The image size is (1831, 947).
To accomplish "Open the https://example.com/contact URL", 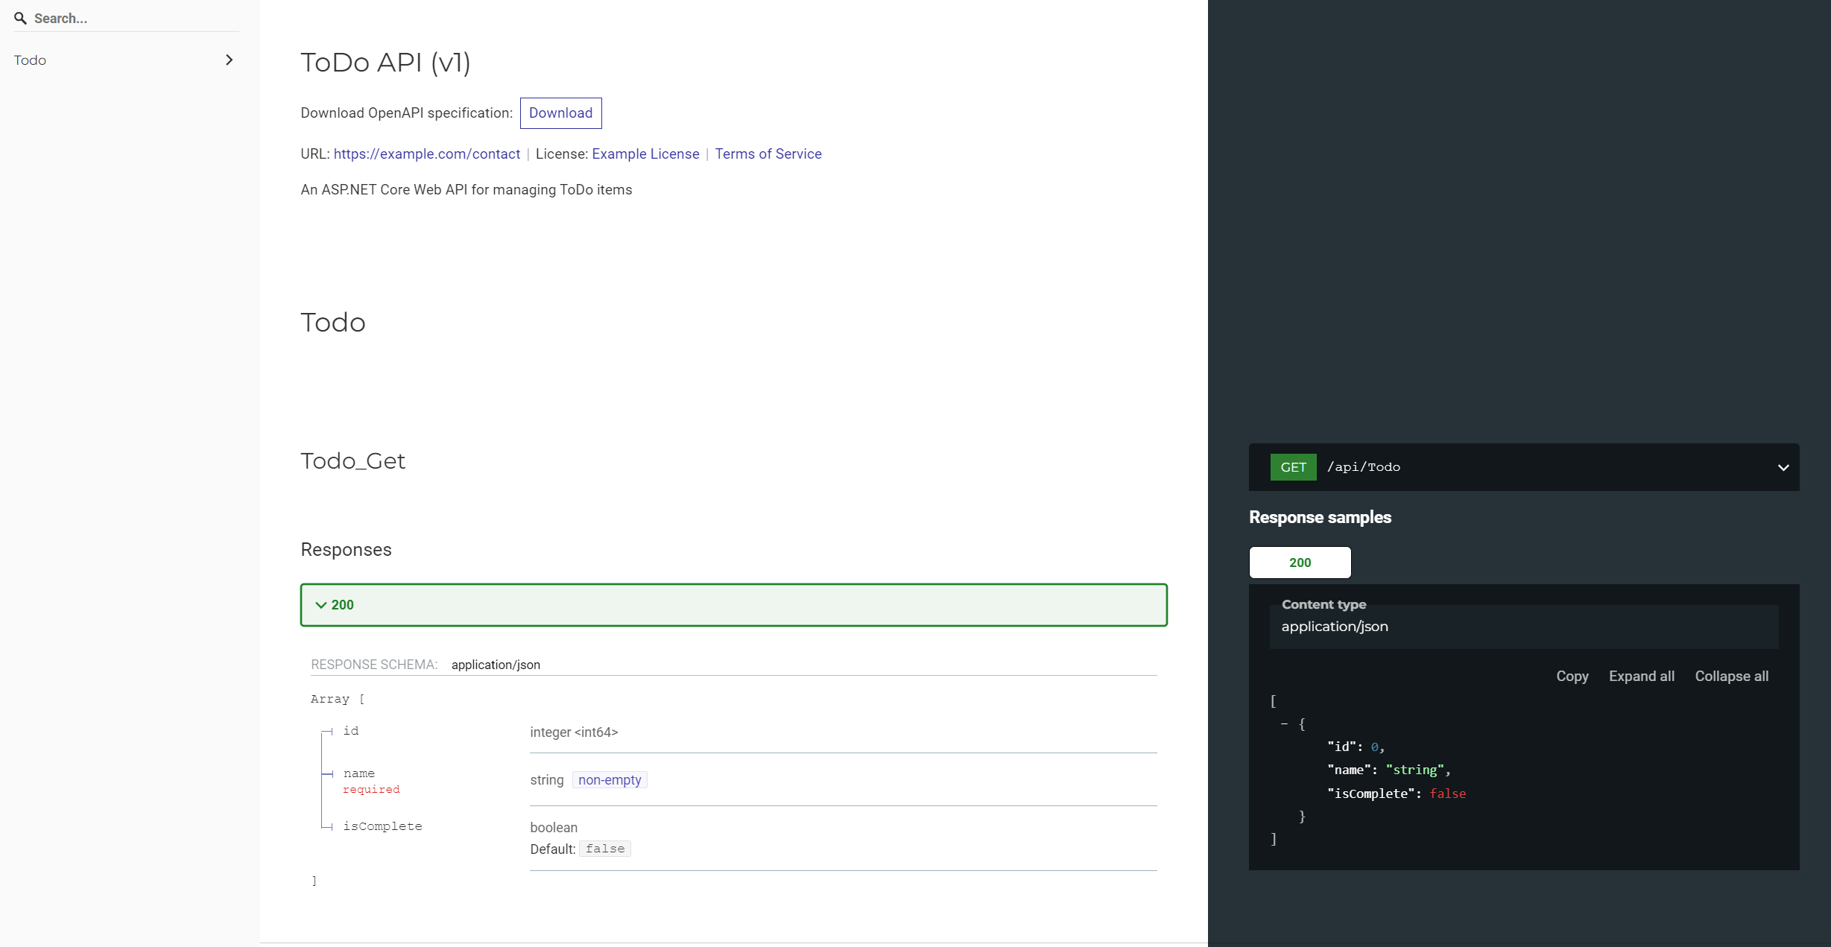I will (x=426, y=153).
